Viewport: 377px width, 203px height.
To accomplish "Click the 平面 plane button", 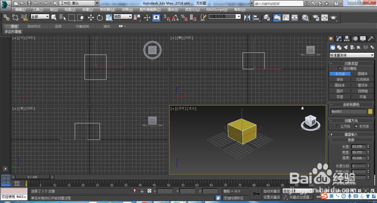I will tap(363, 97).
